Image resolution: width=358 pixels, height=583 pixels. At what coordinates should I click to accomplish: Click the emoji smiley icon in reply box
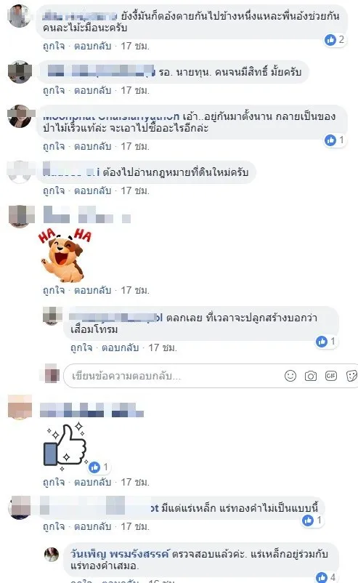tap(290, 376)
